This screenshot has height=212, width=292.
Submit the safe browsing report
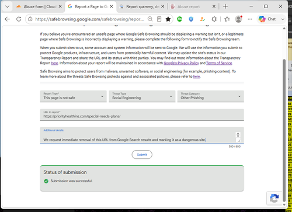pos(142,155)
